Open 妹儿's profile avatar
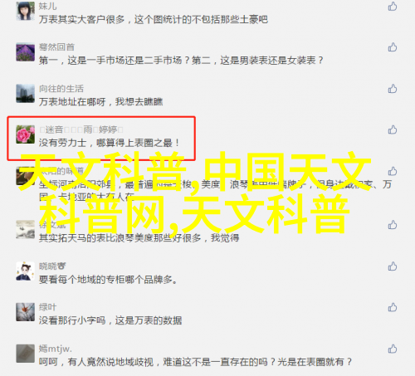Viewport: 415px width, 376px height. pyautogui.click(x=26, y=11)
